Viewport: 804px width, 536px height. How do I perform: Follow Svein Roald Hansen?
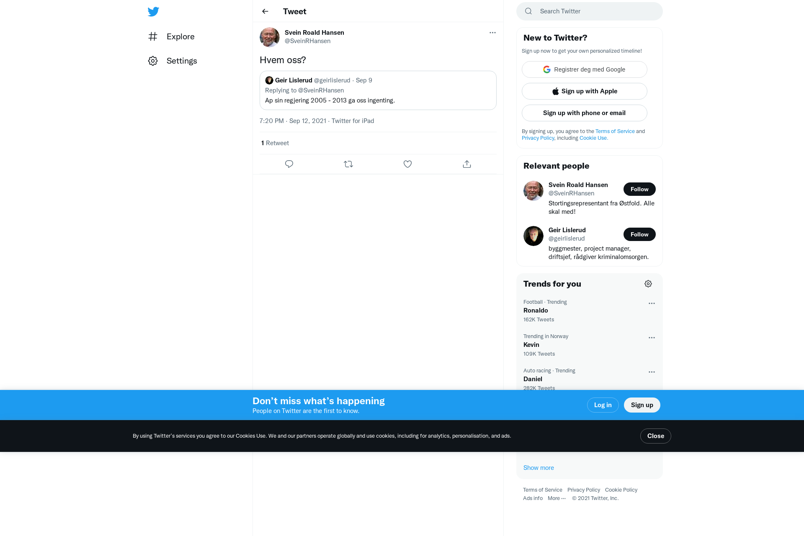click(x=639, y=189)
